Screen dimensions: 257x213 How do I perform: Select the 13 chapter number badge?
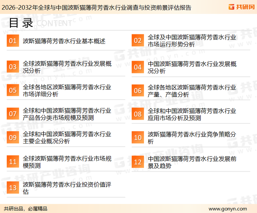[x=13, y=188]
